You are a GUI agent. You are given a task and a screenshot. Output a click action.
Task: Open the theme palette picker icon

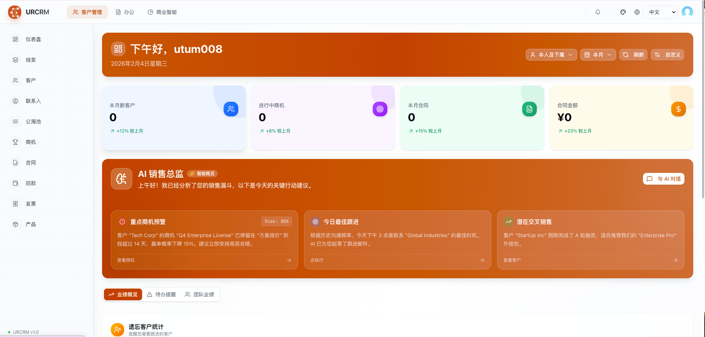(623, 12)
